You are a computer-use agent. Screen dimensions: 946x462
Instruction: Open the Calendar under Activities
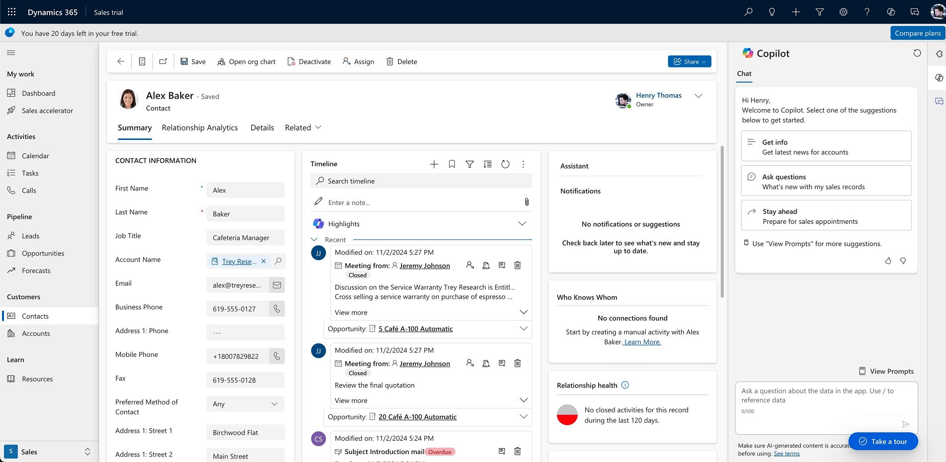[x=35, y=155]
